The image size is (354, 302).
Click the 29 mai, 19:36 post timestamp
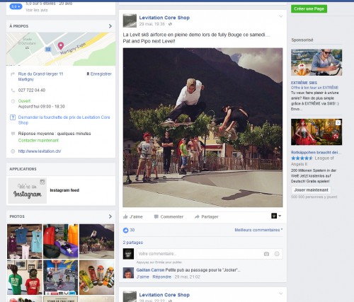152,24
